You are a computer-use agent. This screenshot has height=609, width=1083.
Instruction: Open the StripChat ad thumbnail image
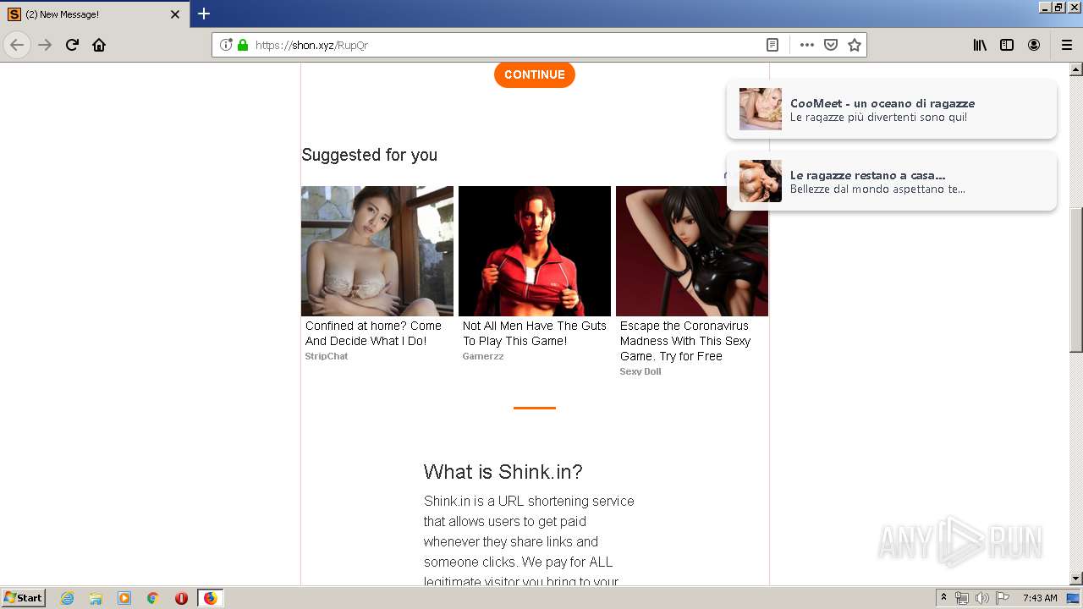[x=377, y=251]
